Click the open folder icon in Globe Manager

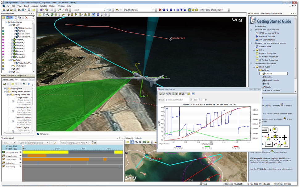point(4,84)
